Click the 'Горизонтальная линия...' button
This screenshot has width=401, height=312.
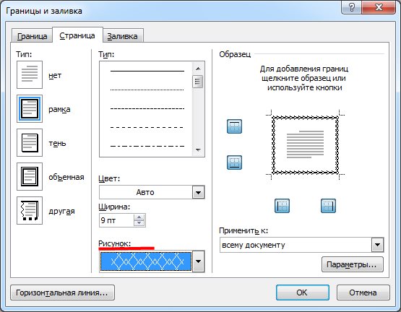point(62,292)
